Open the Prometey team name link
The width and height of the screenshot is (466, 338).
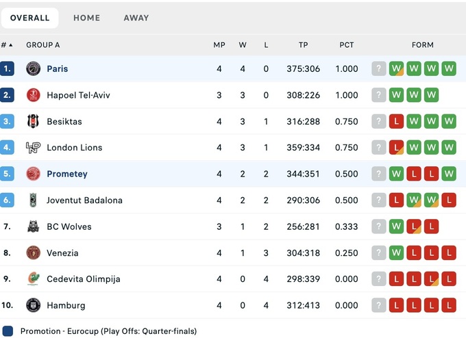[67, 174]
